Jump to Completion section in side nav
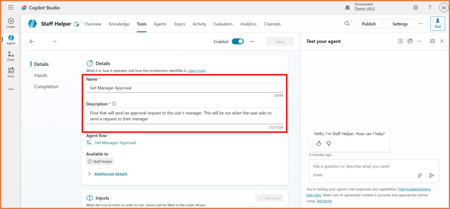Image resolution: width=450 pixels, height=209 pixels. coord(46,86)
